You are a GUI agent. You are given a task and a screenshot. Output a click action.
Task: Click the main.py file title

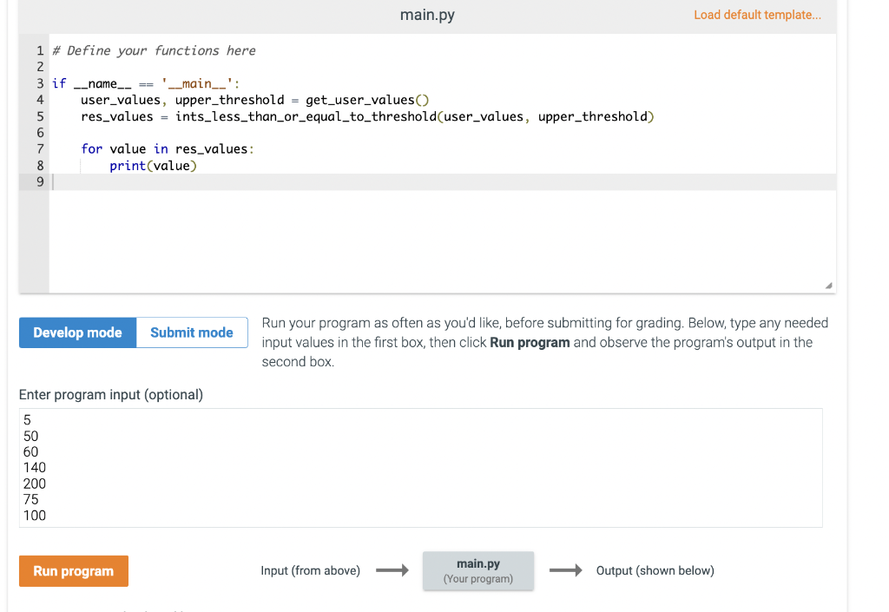click(x=427, y=15)
